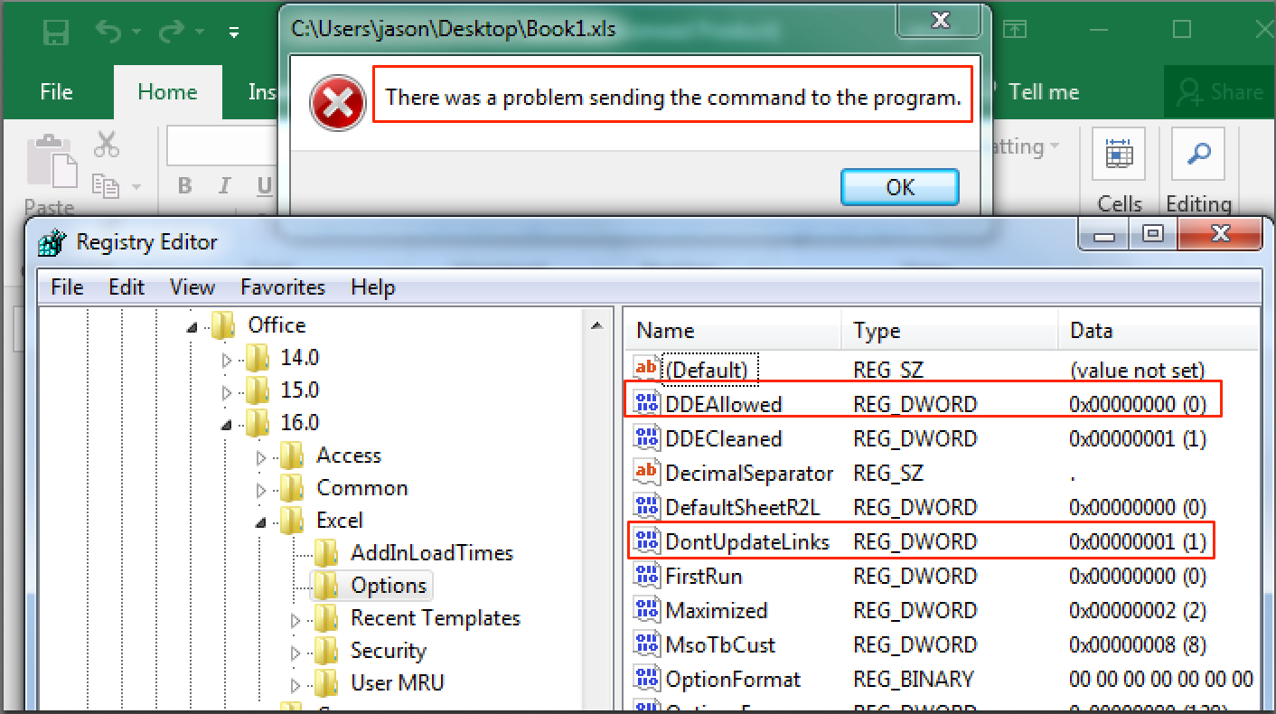Click the red error icon in dialog
This screenshot has height=714, width=1276.
point(338,101)
